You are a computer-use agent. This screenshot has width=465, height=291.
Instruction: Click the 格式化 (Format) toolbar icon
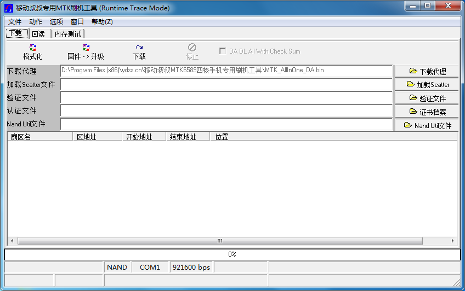pos(32,48)
